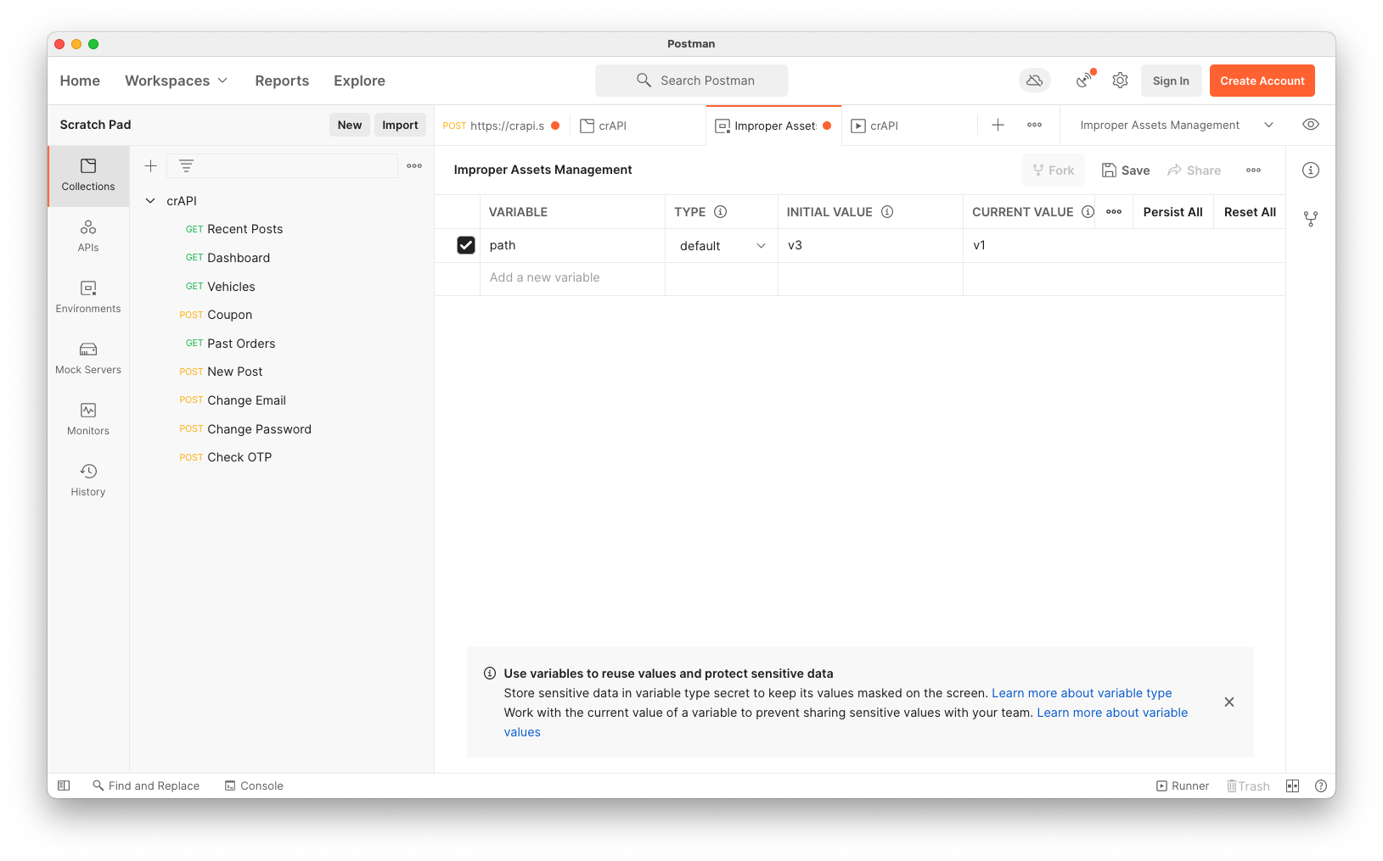Open the environment header more actions menu
1383x861 pixels.
pos(1253,171)
